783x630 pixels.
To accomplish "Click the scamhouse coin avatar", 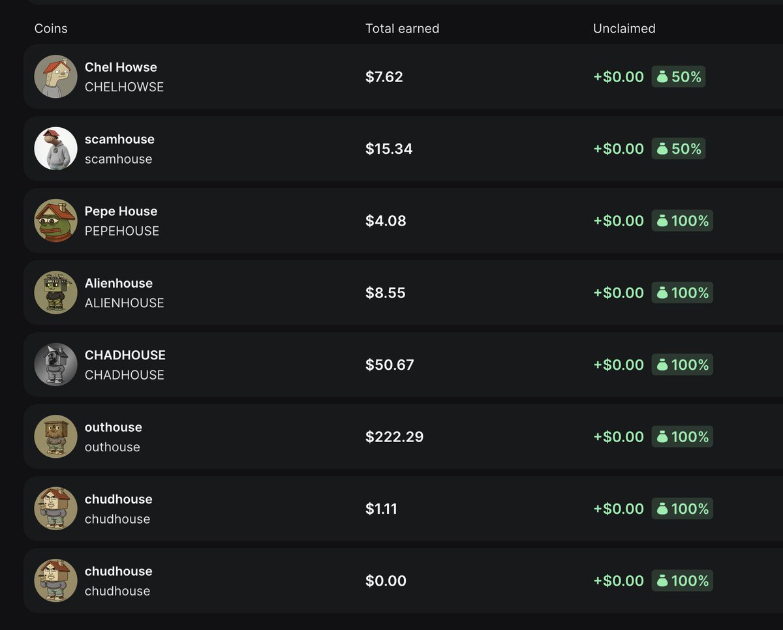I will coord(55,149).
